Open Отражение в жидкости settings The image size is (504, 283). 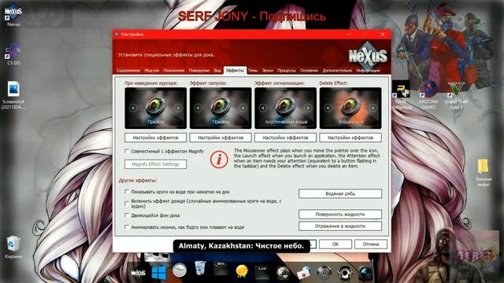tap(340, 226)
